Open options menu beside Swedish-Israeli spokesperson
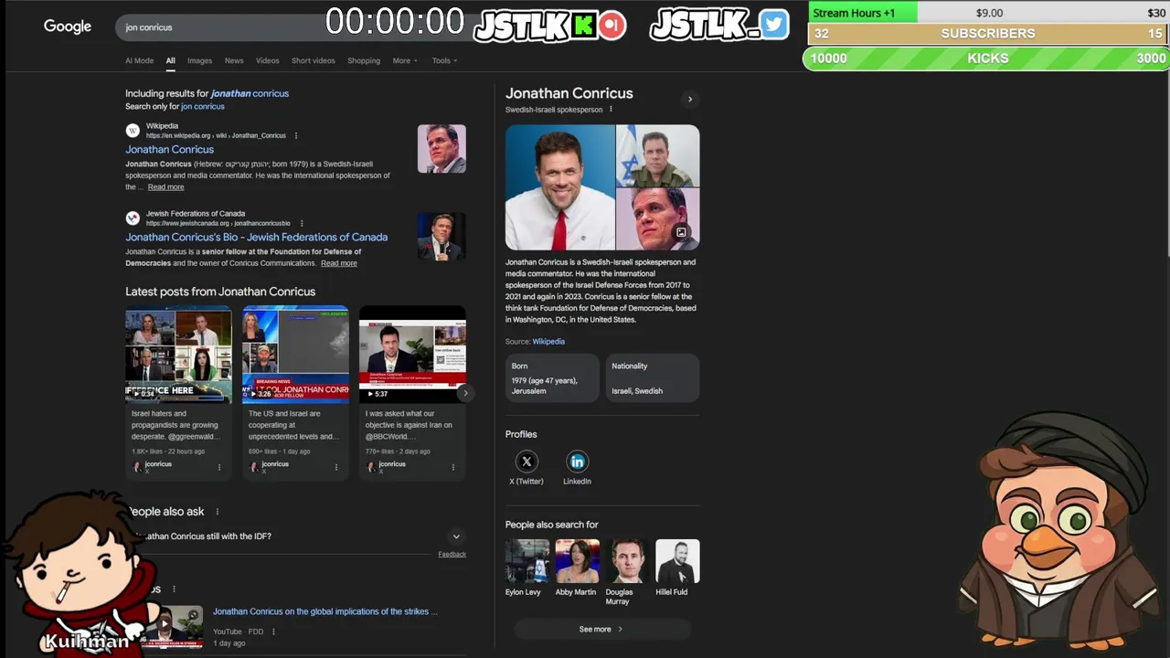1170x658 pixels. click(x=611, y=110)
